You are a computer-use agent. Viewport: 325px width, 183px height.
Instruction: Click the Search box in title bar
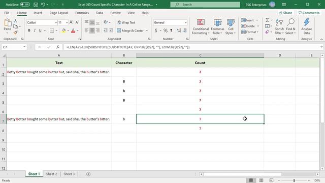click(x=205, y=5)
